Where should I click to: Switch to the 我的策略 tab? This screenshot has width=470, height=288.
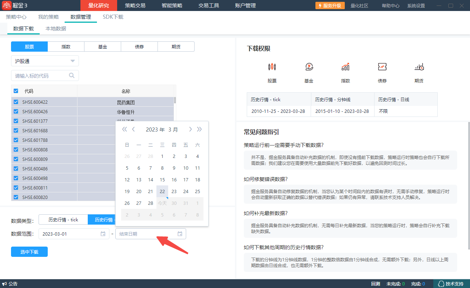pyautogui.click(x=48, y=17)
